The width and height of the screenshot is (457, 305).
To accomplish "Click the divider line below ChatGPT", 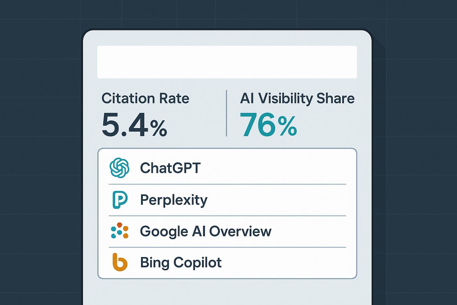I will point(227,184).
